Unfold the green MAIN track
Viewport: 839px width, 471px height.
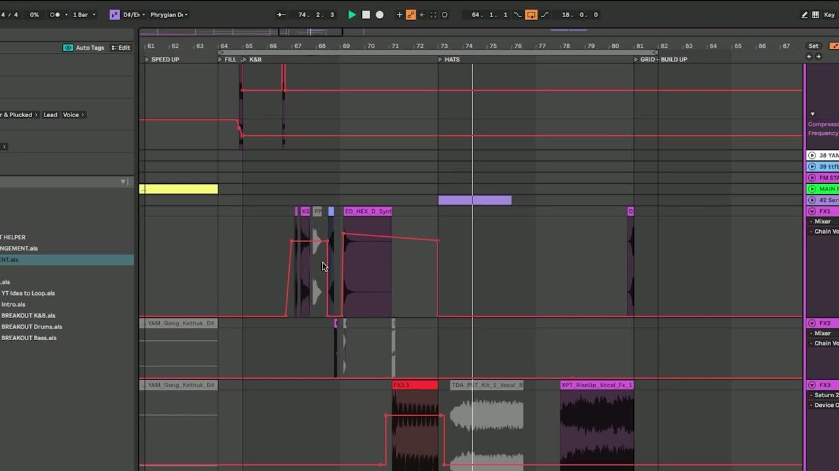pyautogui.click(x=812, y=188)
